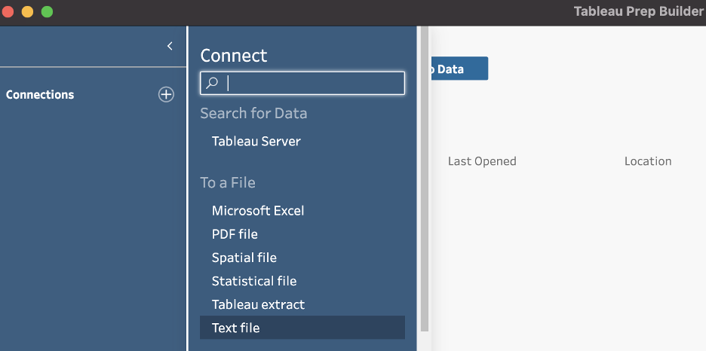Select the PDF file connector
The width and height of the screenshot is (706, 351).
(235, 234)
